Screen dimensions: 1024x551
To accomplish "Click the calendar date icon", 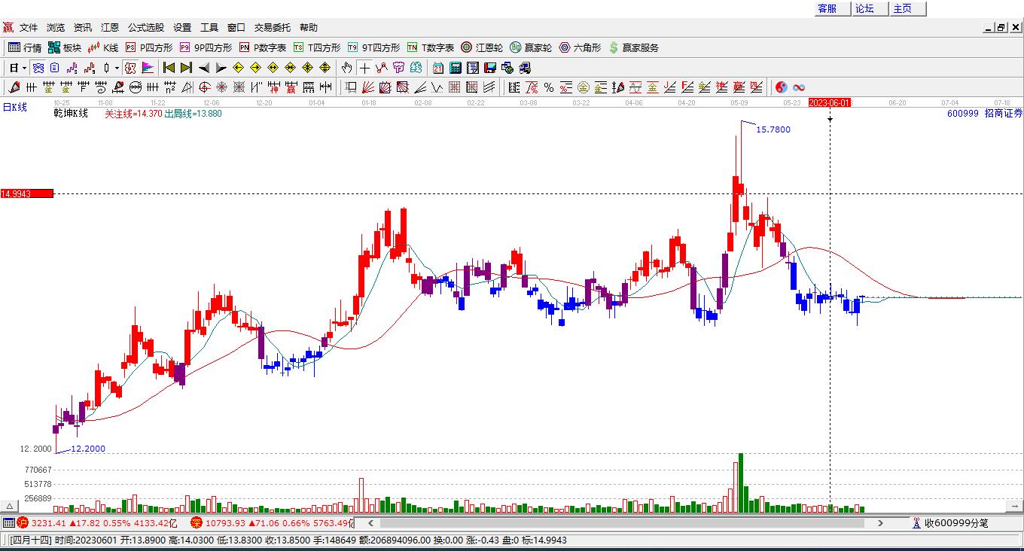I will [437, 68].
